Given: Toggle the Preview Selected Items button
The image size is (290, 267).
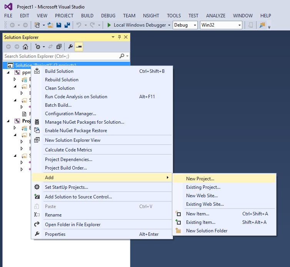Looking at the screenshot, I should (x=79, y=47).
